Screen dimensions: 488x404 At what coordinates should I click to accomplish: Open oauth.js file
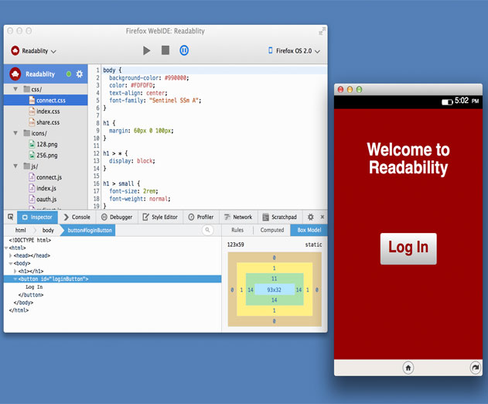click(46, 199)
